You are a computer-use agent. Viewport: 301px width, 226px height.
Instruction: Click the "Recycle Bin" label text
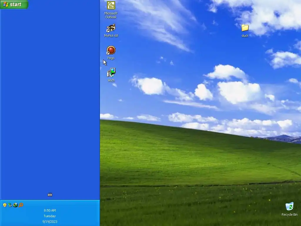pos(290,215)
